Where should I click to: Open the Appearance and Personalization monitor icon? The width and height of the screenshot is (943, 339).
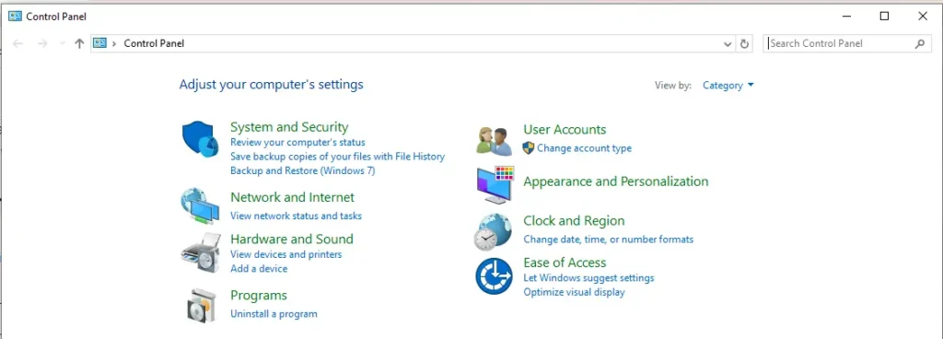[495, 184]
